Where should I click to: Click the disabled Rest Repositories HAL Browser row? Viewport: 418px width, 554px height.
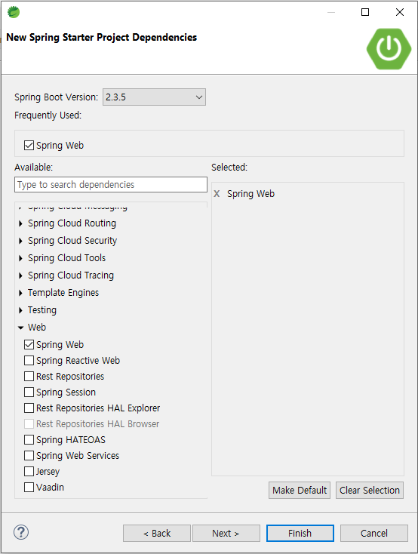(x=92, y=423)
